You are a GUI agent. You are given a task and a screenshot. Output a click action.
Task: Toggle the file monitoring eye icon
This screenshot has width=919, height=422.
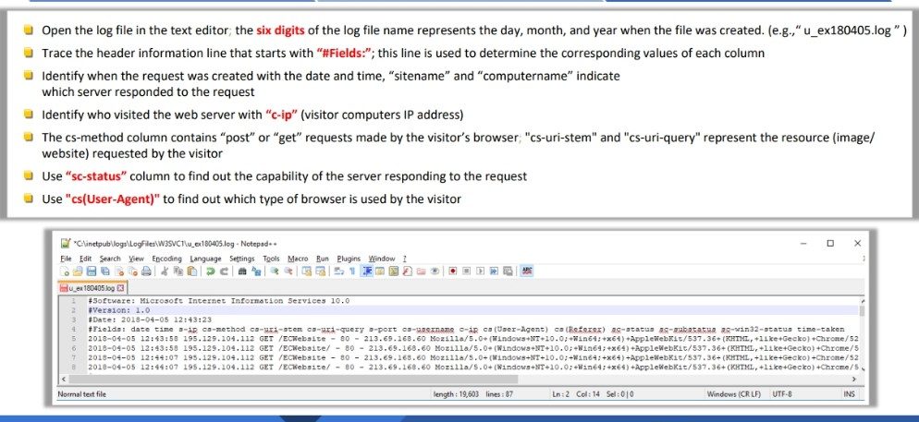tap(435, 271)
